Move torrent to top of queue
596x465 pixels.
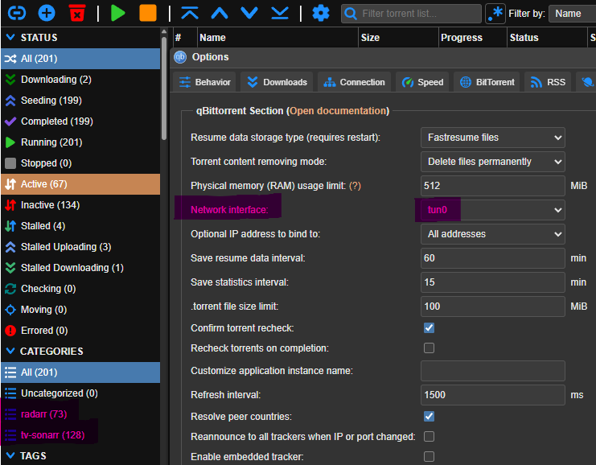pos(190,13)
